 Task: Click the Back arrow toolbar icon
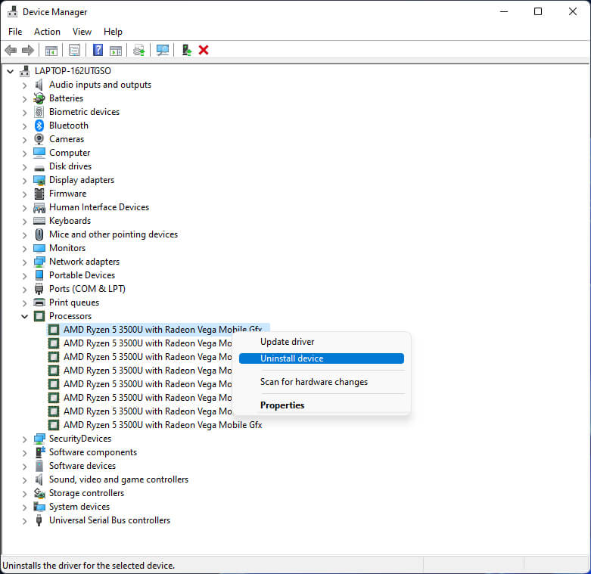point(11,50)
